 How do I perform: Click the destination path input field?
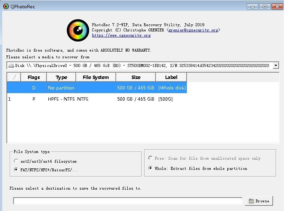128,201
